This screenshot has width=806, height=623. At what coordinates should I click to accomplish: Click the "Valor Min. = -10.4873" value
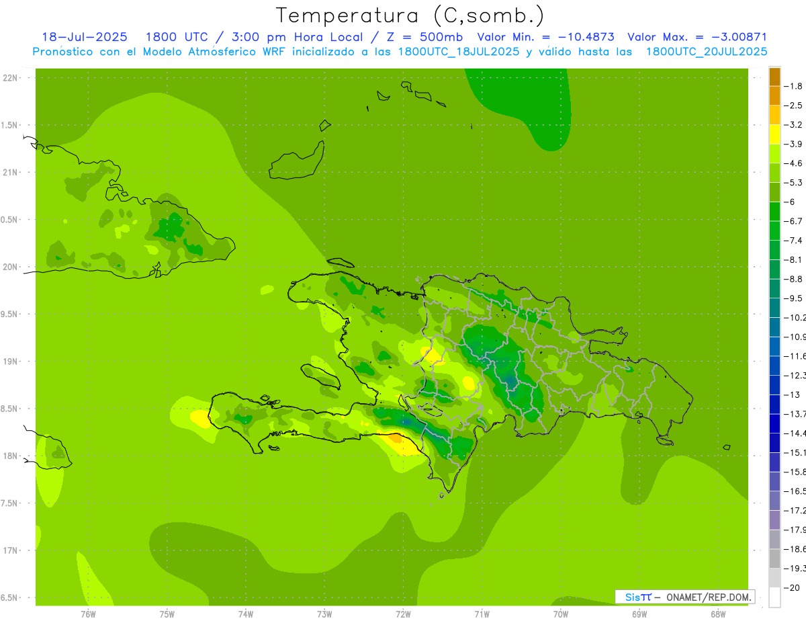coord(545,37)
